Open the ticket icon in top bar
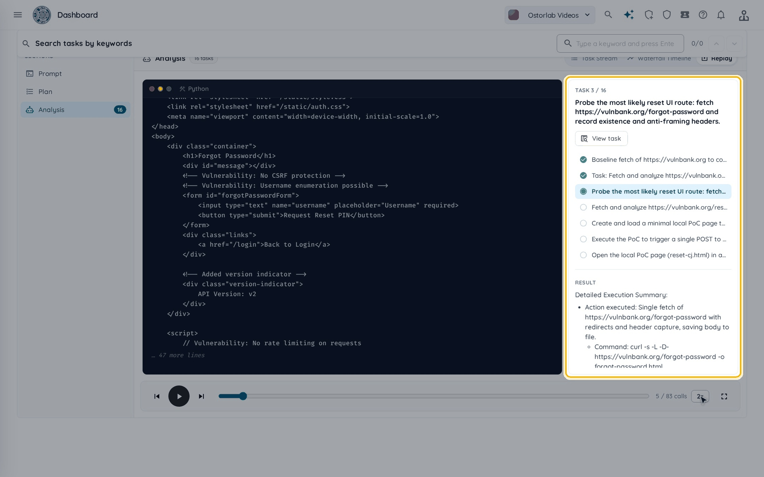Viewport: 764px width, 477px height. (x=685, y=15)
